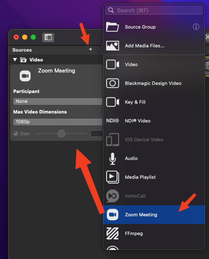Click the Search field in source popup

coord(154,10)
